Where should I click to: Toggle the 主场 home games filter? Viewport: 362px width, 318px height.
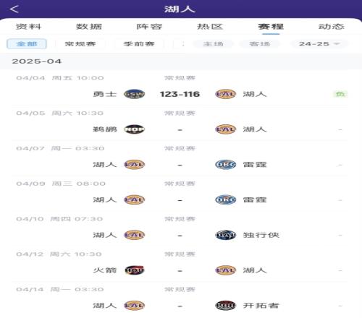[x=213, y=44]
